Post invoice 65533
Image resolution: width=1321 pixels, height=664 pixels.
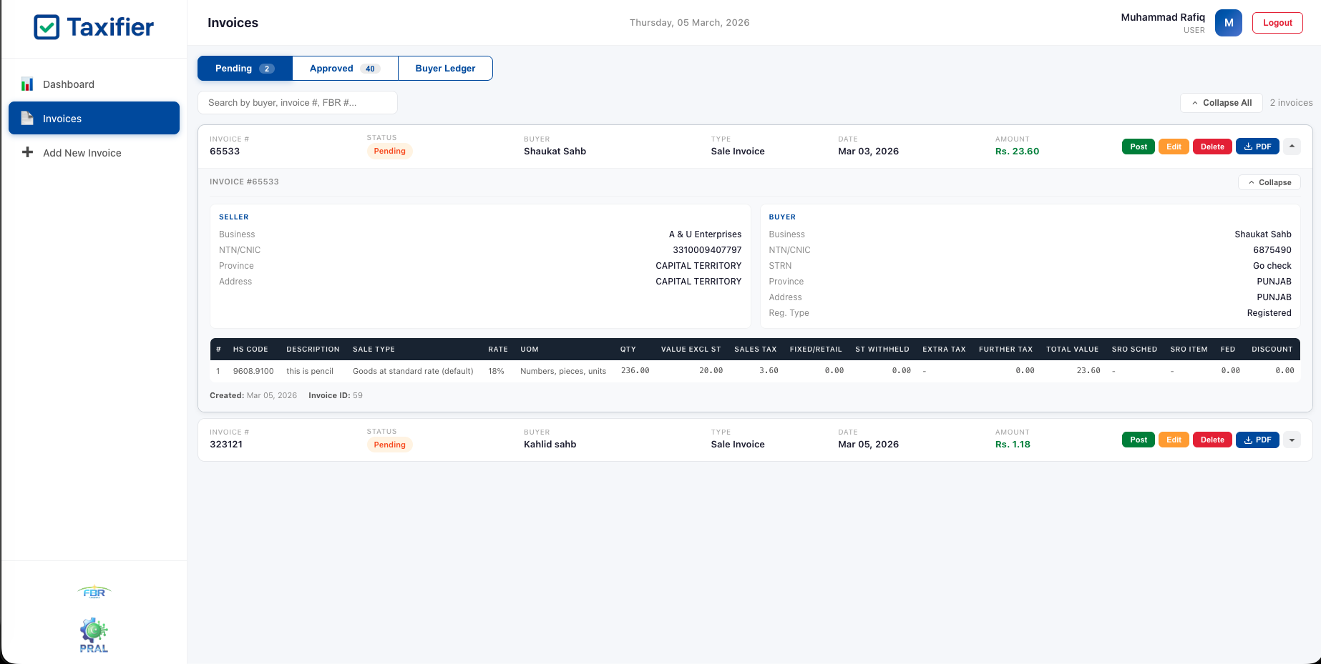tap(1138, 146)
